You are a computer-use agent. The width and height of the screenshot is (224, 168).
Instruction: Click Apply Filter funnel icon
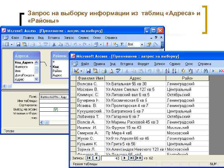[197, 71]
